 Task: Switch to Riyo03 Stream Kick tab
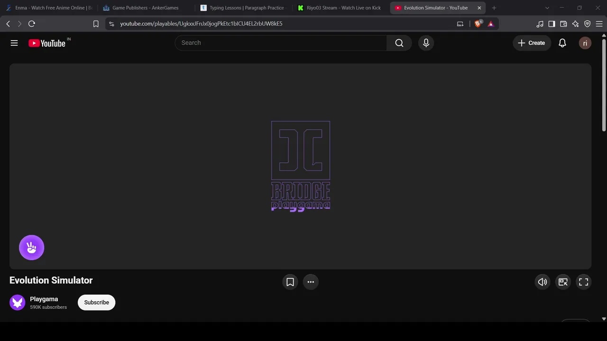[x=340, y=8]
